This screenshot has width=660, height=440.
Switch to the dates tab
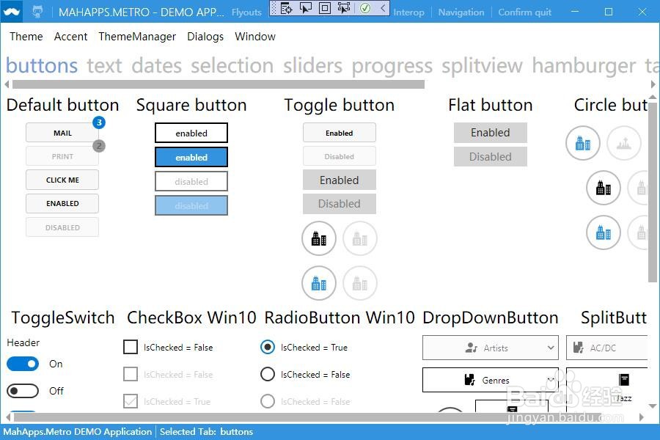point(157,66)
